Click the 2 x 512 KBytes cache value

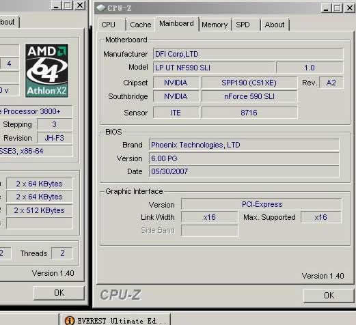[39, 210]
